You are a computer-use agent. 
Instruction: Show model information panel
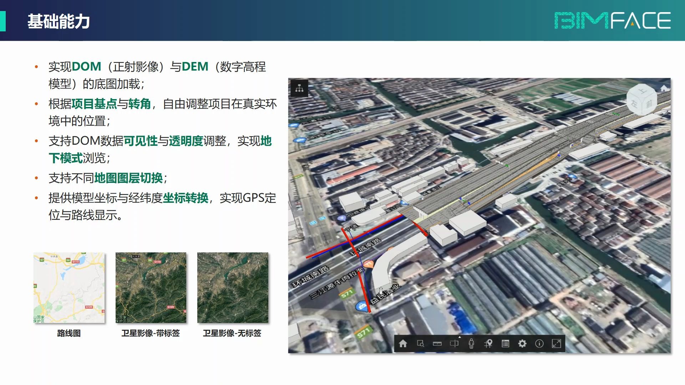point(539,344)
